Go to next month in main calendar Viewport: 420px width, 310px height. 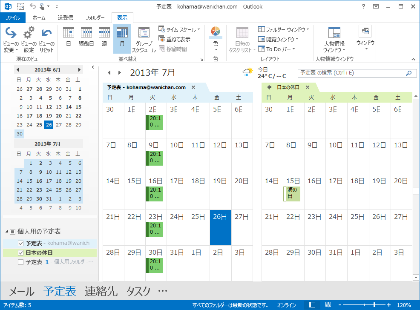tap(119, 72)
